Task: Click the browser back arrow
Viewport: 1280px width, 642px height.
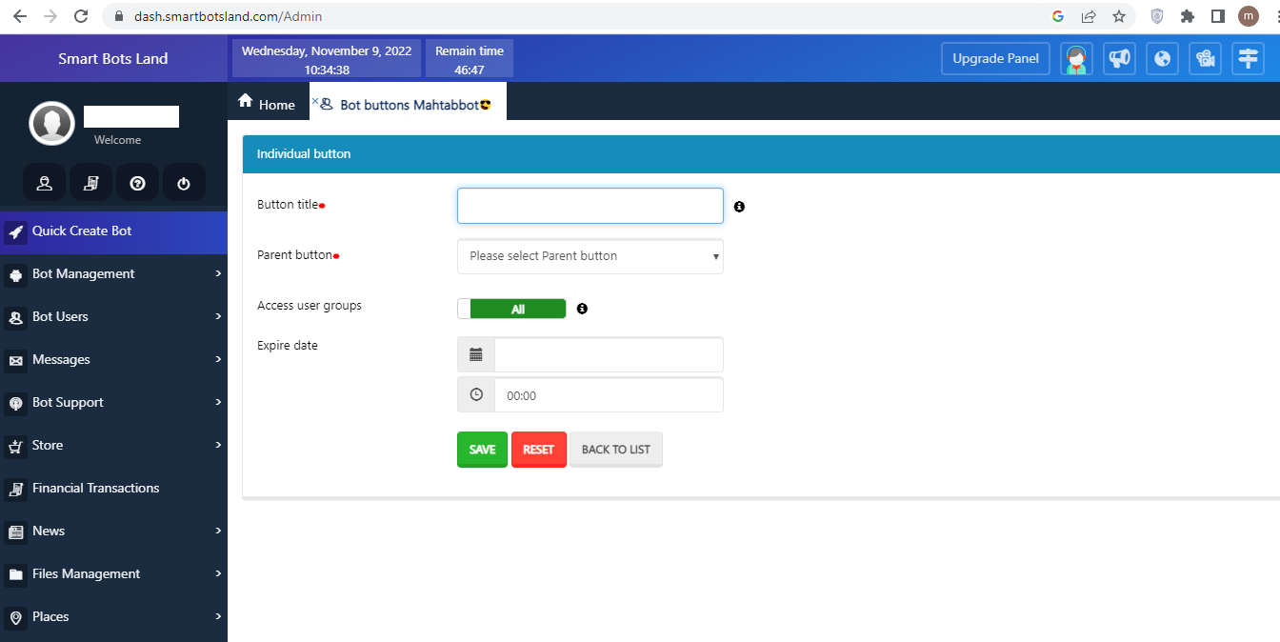Action: click(20, 16)
